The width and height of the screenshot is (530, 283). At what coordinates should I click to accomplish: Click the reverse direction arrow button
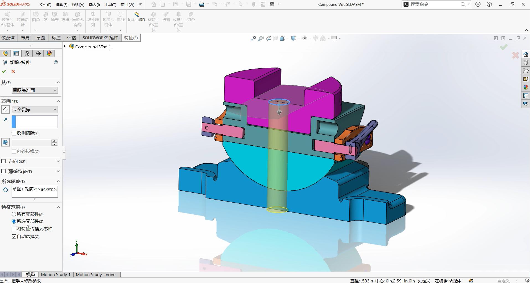tap(5, 109)
